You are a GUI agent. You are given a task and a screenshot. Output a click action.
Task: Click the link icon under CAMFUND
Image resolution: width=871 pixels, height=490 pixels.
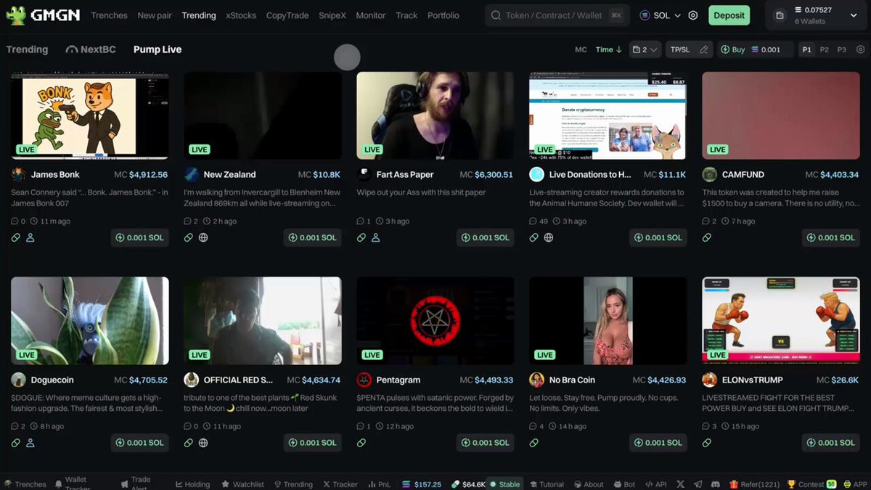click(707, 237)
